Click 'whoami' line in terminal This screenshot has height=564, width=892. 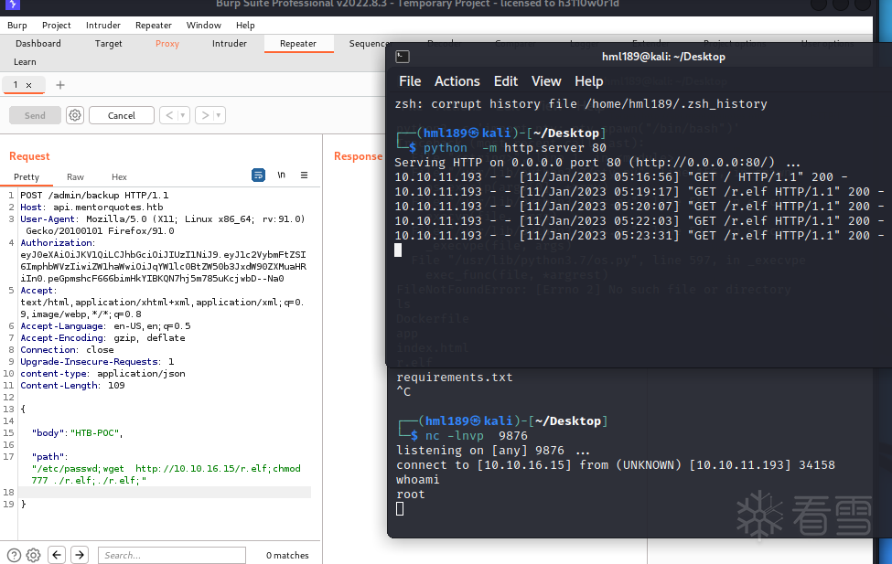click(x=417, y=479)
